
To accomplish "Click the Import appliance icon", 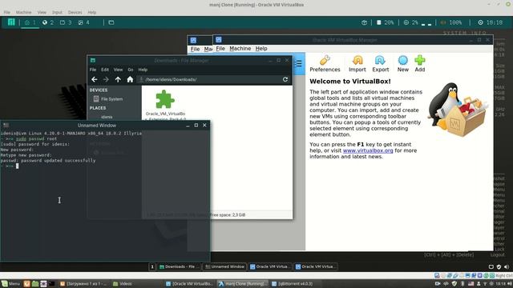I will [x=357, y=61].
